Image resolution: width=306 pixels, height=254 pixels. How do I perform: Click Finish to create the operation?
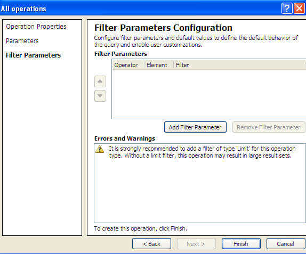(x=241, y=244)
